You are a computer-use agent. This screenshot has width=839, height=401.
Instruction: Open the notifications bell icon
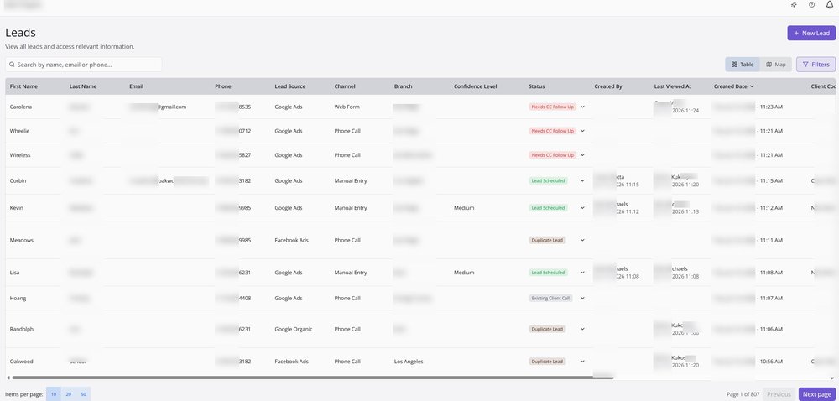(x=830, y=5)
